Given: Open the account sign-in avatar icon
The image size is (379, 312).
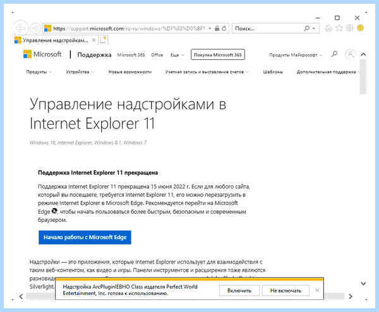Looking at the screenshot, I should point(350,54).
